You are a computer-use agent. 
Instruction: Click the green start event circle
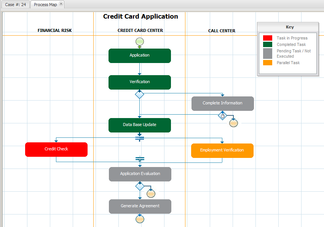[x=139, y=41]
